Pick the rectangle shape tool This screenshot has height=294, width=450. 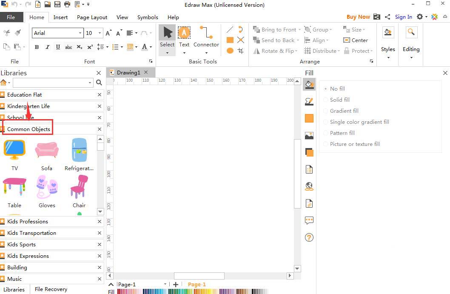pos(230,40)
